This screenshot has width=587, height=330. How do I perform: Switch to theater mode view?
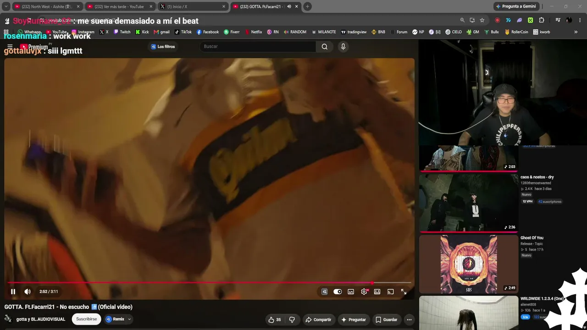point(377,291)
